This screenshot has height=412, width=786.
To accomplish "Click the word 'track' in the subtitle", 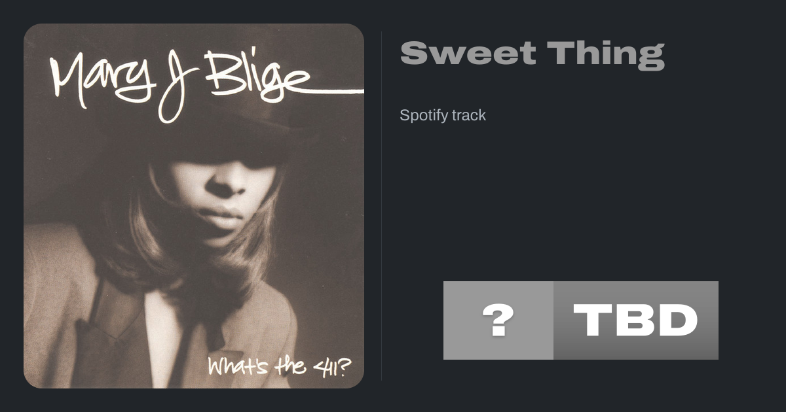I will point(469,116).
